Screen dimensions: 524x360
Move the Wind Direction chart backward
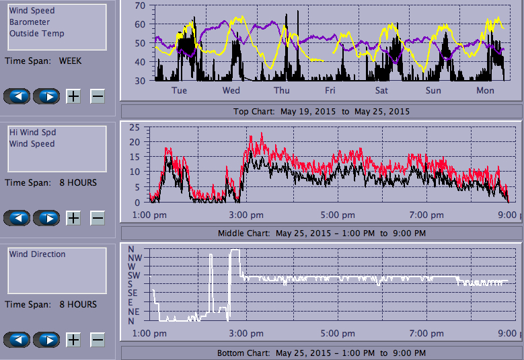pyautogui.click(x=17, y=340)
